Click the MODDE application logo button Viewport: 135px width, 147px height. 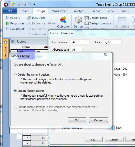pos(6,5)
